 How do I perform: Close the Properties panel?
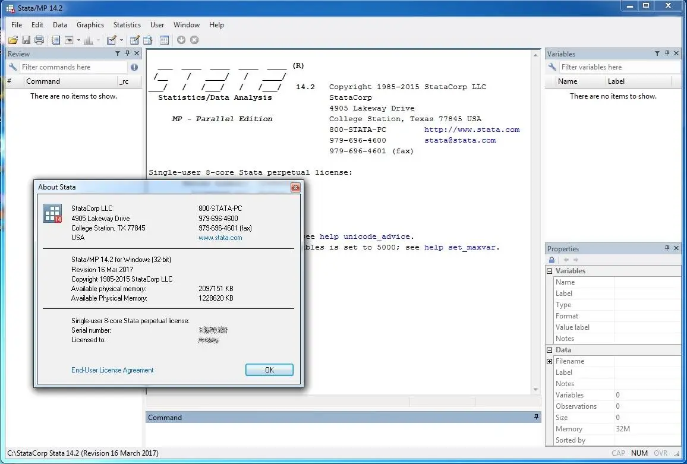click(676, 248)
